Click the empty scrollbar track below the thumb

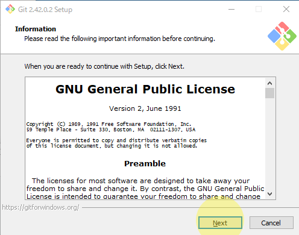point(269,143)
